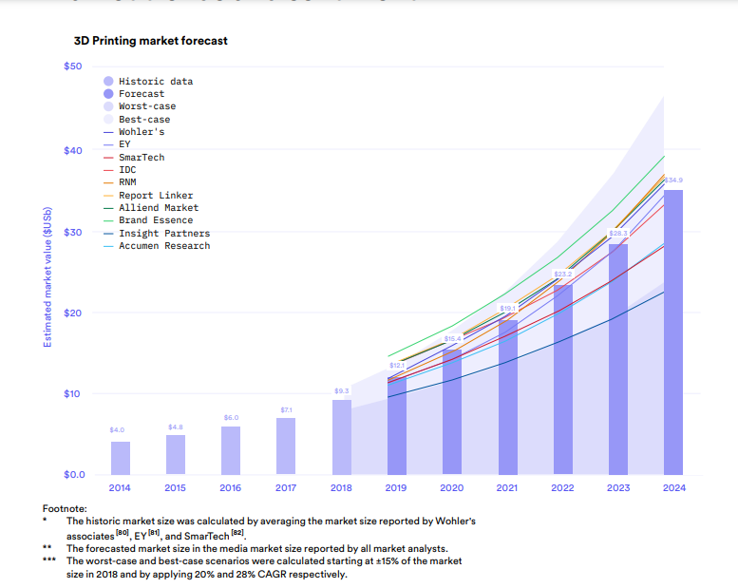738x588 pixels.
Task: Select Insight Partners in the legend
Action: click(x=163, y=234)
